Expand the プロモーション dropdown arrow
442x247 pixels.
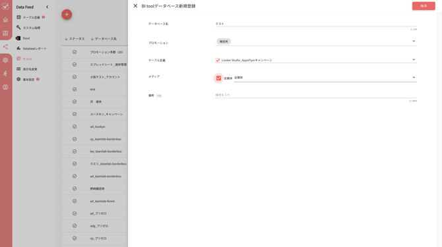(414, 41)
